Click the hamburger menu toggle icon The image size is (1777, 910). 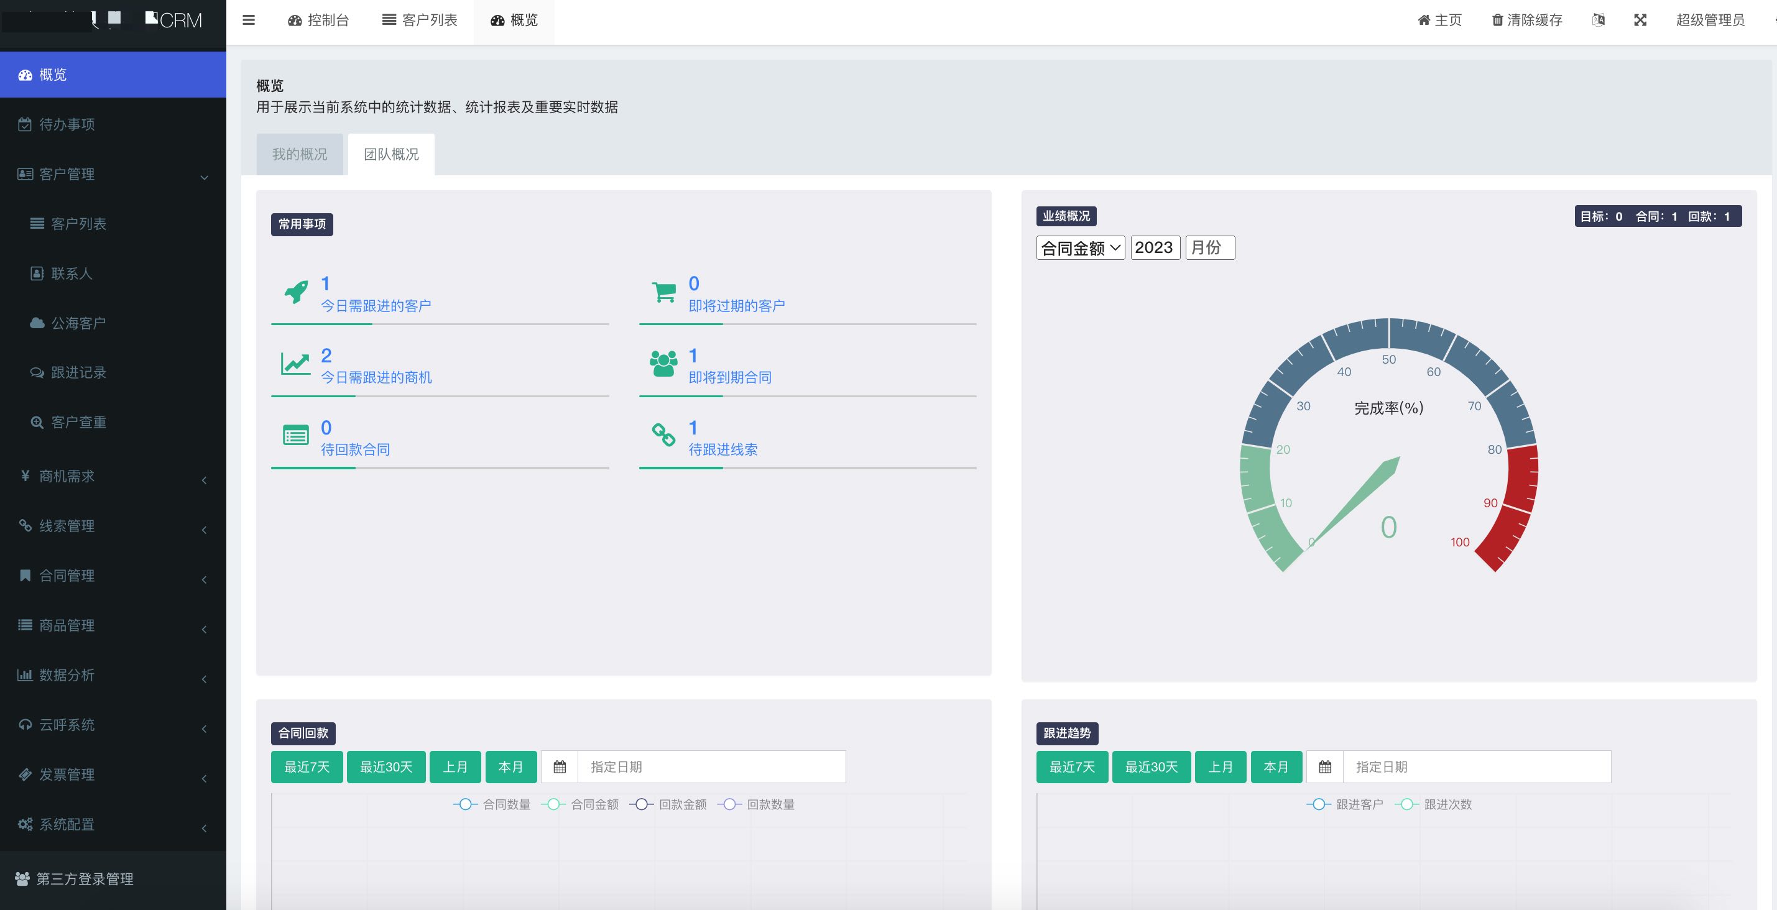pos(249,20)
